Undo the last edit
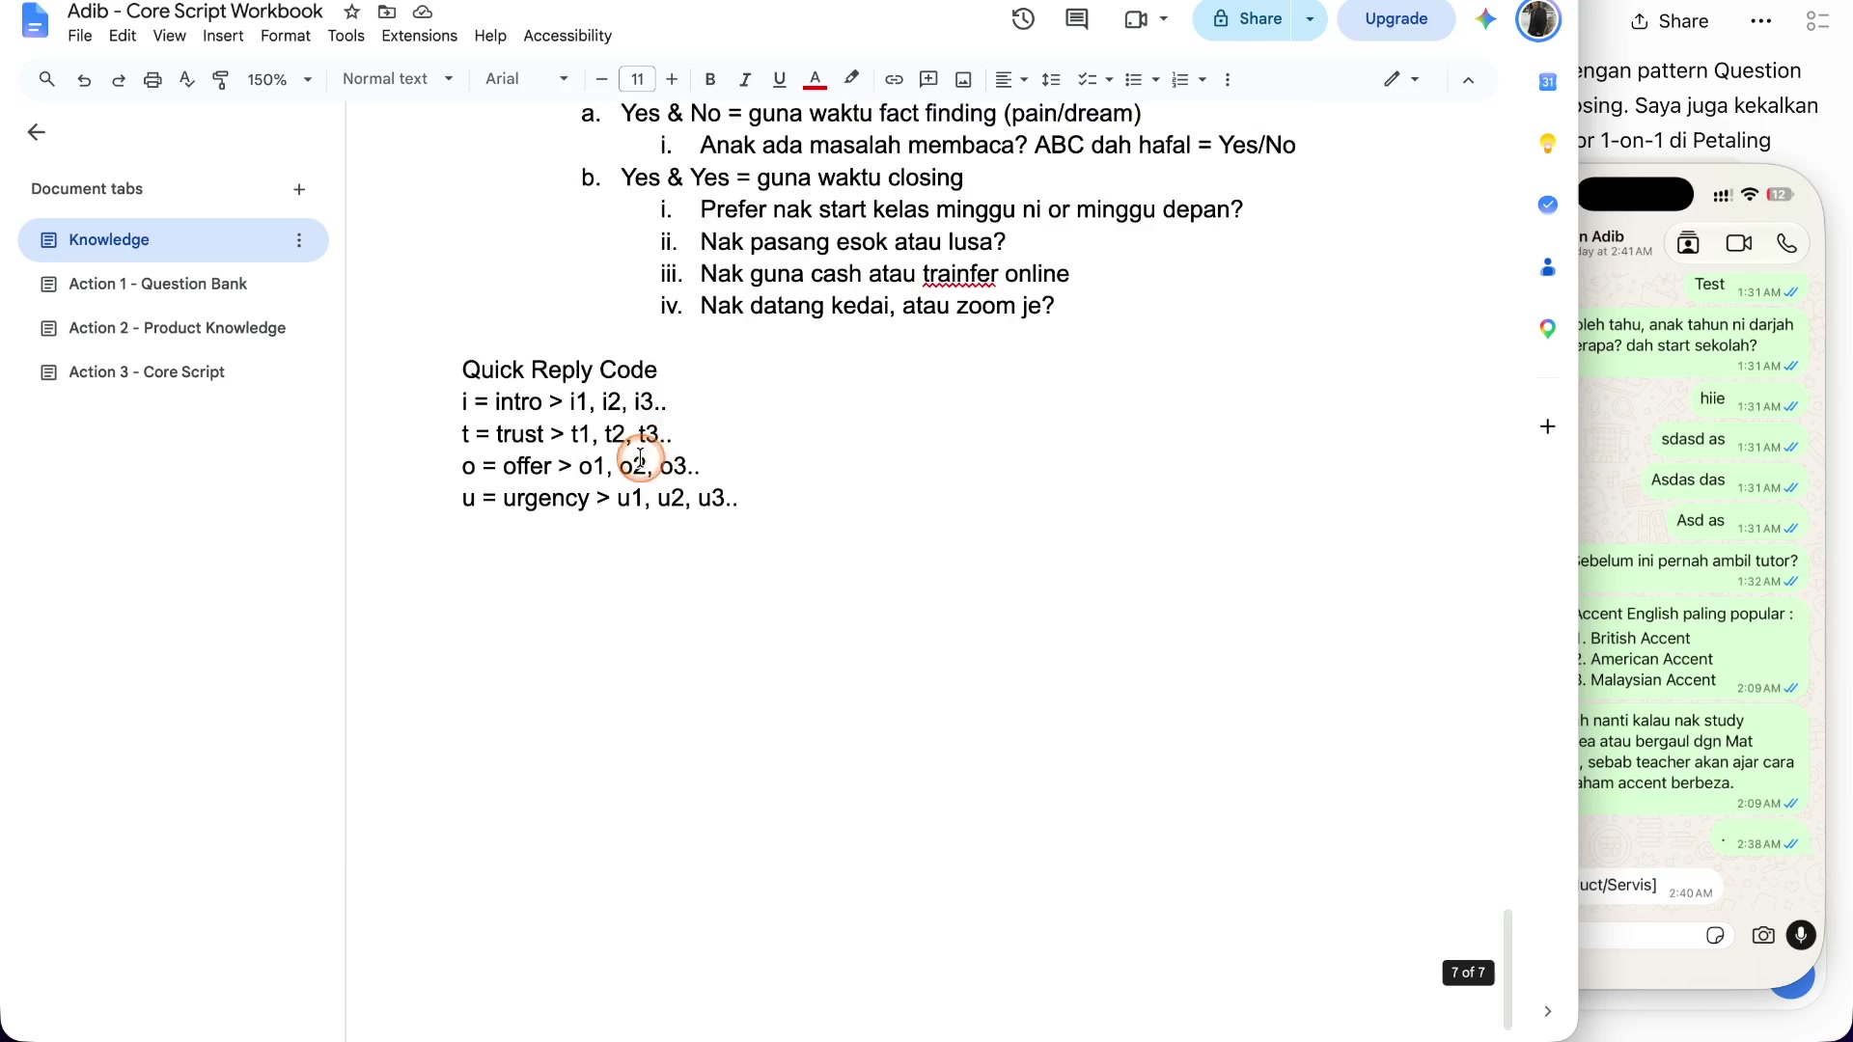 tap(84, 80)
